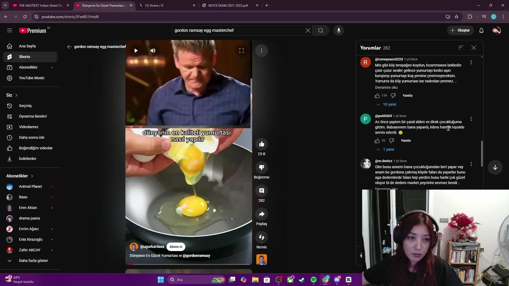The height and width of the screenshot is (286, 509).
Task: Share the Short via Paylaş
Action: pyautogui.click(x=261, y=214)
